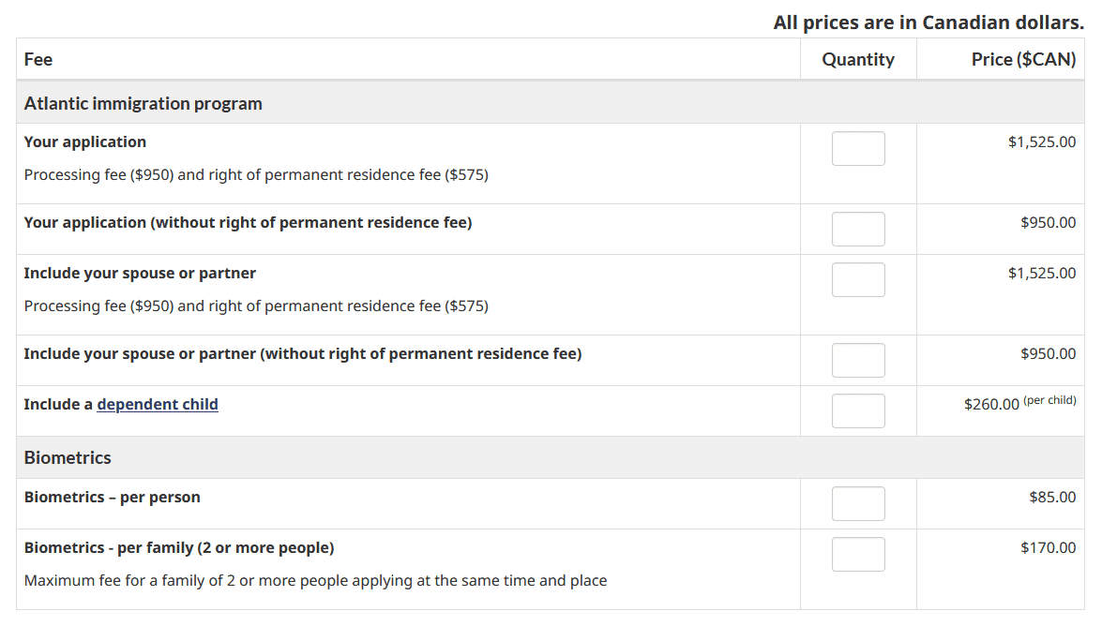Click the Atlantic immigration program section heading

[143, 103]
